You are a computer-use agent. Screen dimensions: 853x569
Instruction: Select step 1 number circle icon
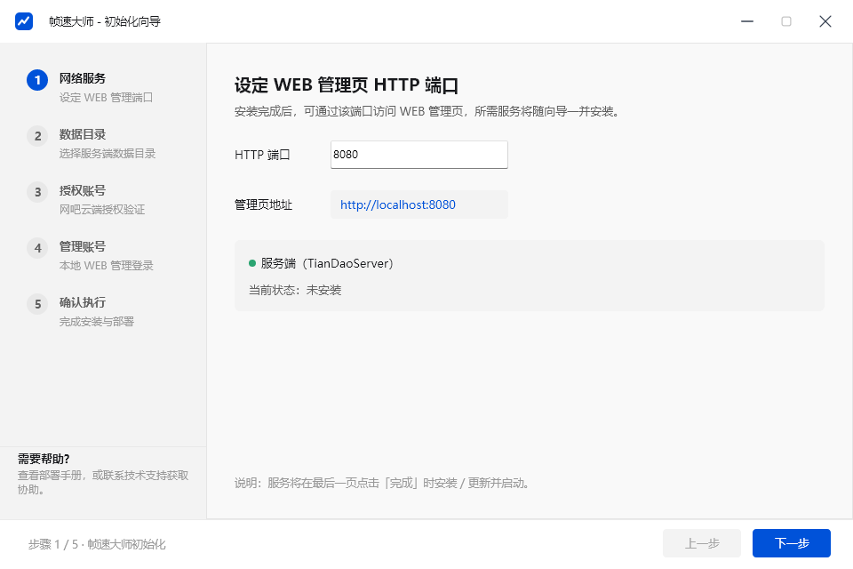37,80
